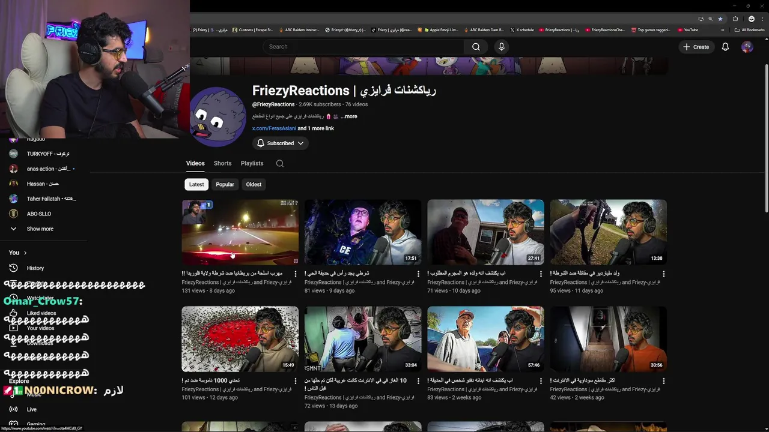The width and height of the screenshot is (769, 432).
Task: Open more options for the 81 views video
Action: [x=418, y=274]
